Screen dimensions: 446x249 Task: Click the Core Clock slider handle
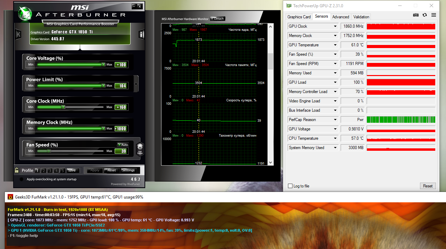tap(63, 107)
